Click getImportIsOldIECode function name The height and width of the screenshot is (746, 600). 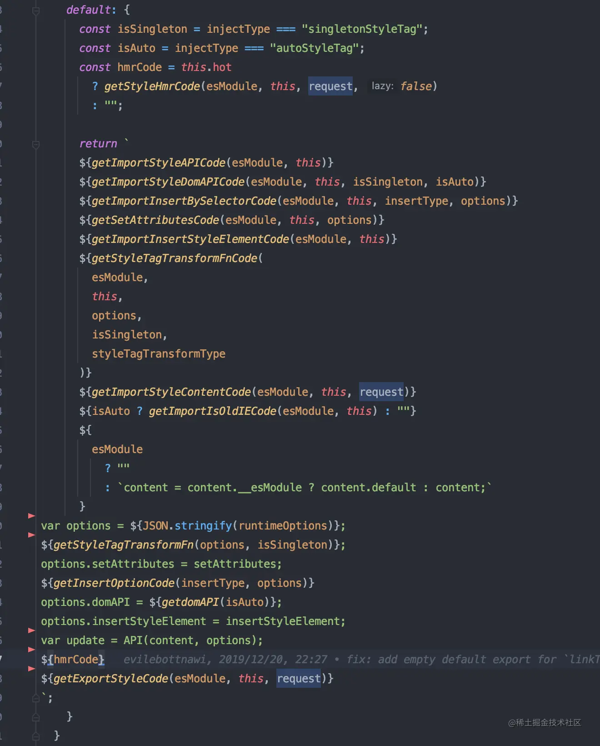(x=213, y=411)
